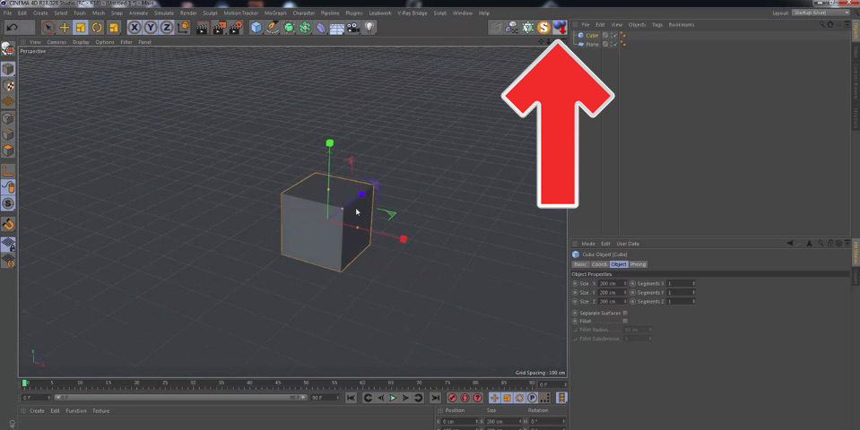Toggle Z axis lock
This screenshot has height=430, width=860.
coord(167,28)
